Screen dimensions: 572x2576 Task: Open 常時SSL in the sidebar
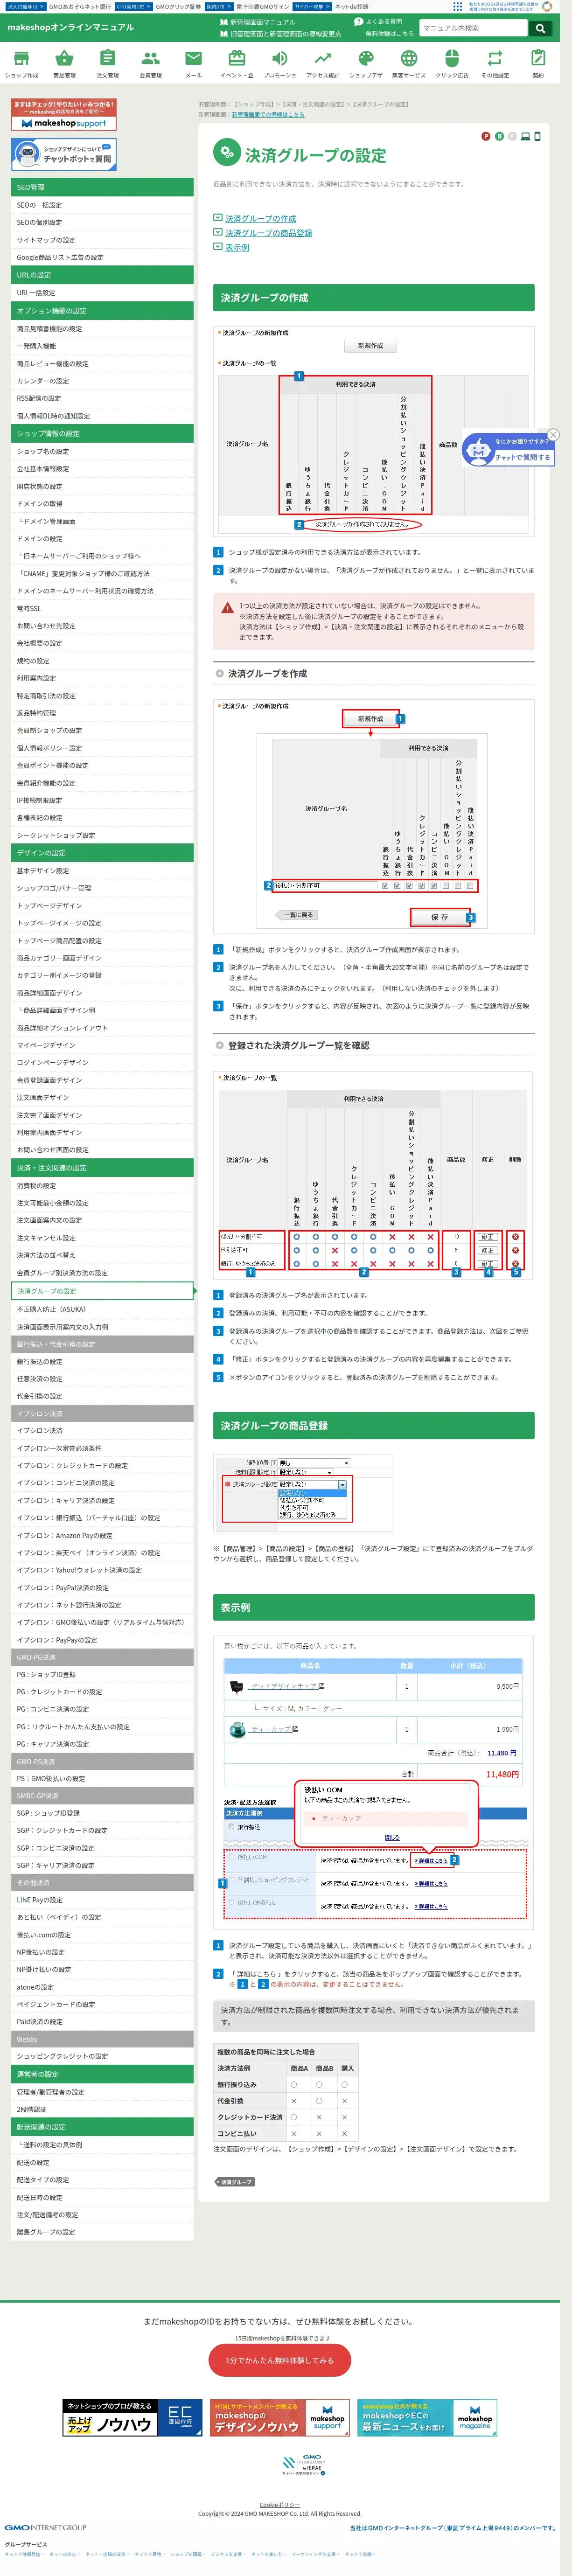pyautogui.click(x=102, y=608)
